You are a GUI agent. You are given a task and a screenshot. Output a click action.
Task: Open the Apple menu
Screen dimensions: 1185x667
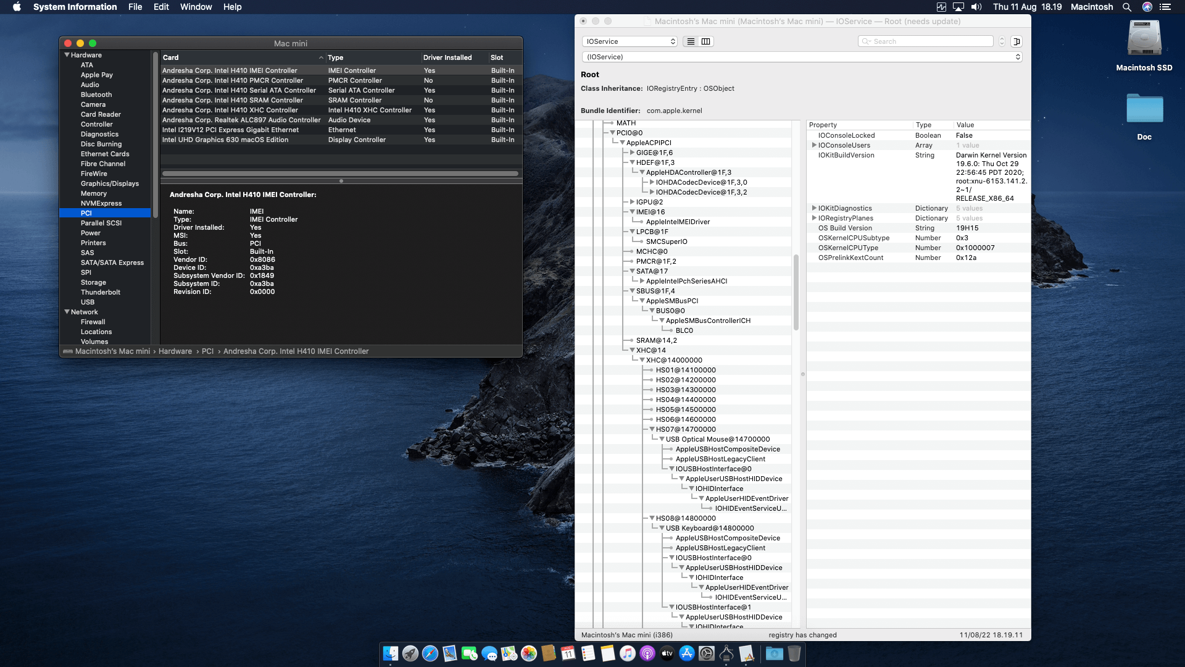coord(15,7)
